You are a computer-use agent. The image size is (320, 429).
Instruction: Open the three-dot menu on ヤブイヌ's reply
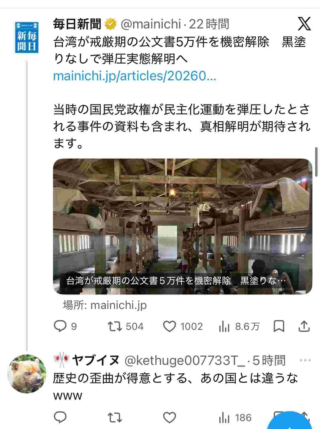(x=305, y=360)
